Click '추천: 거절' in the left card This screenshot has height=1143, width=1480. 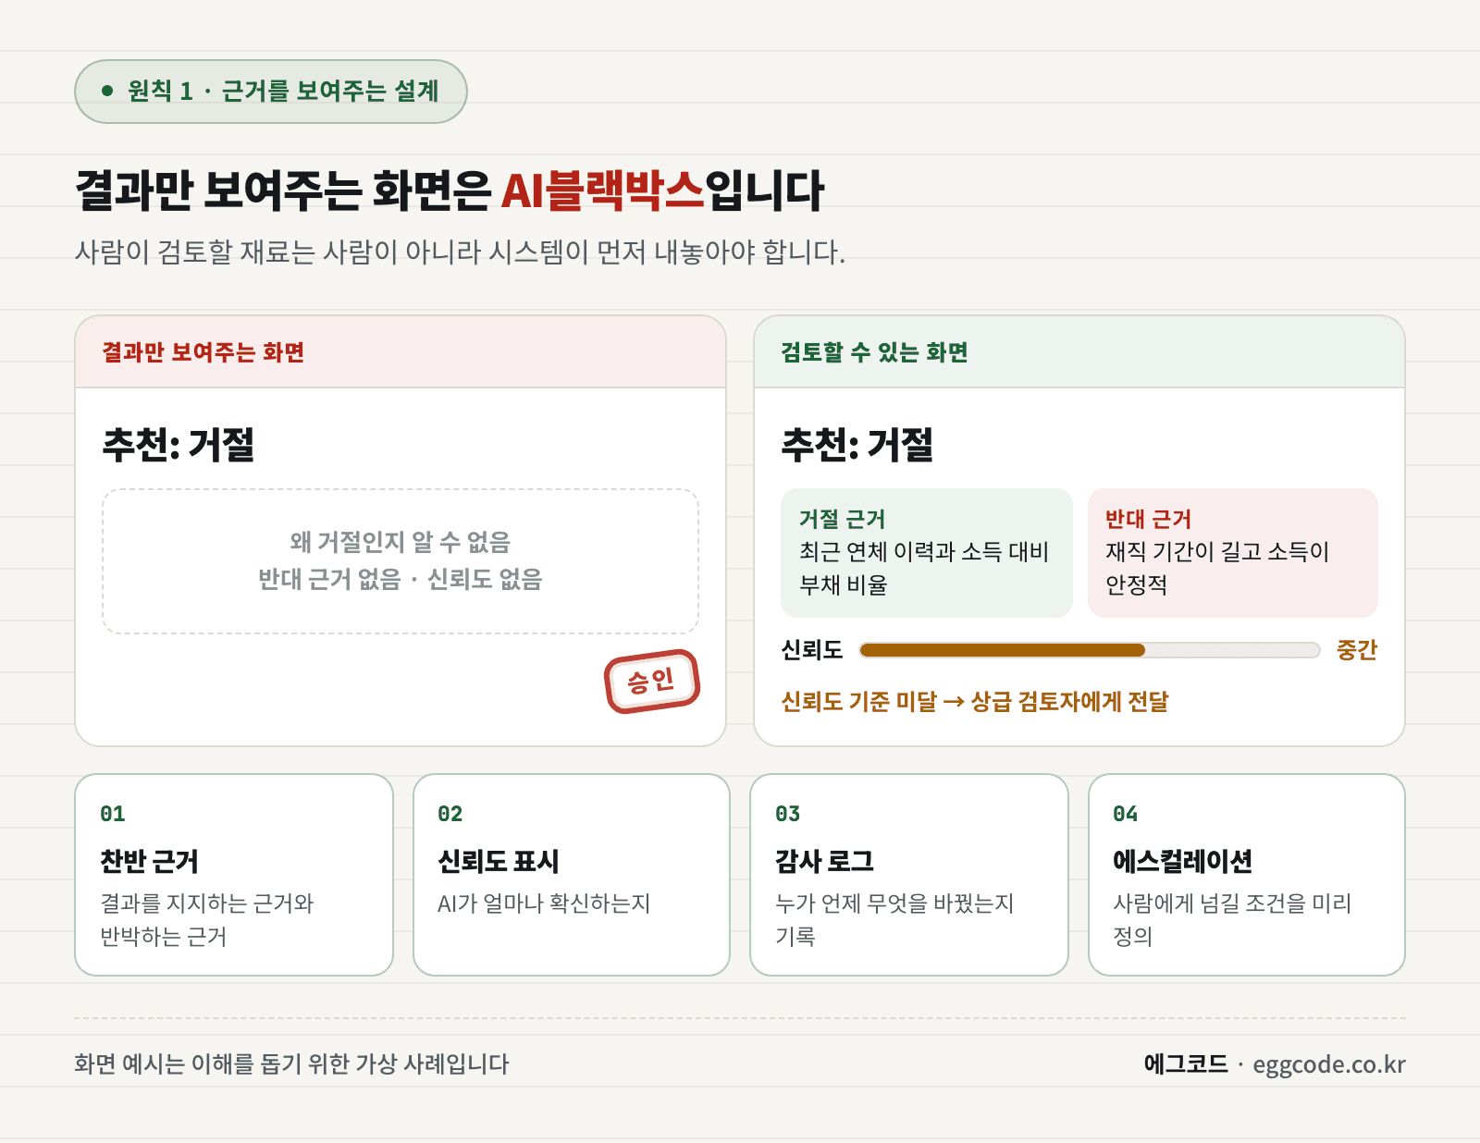click(x=179, y=445)
